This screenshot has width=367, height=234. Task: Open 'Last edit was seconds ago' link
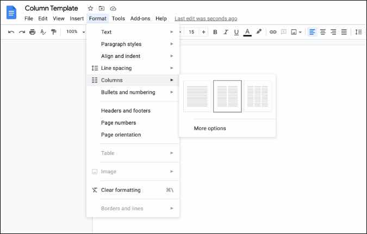coord(206,18)
